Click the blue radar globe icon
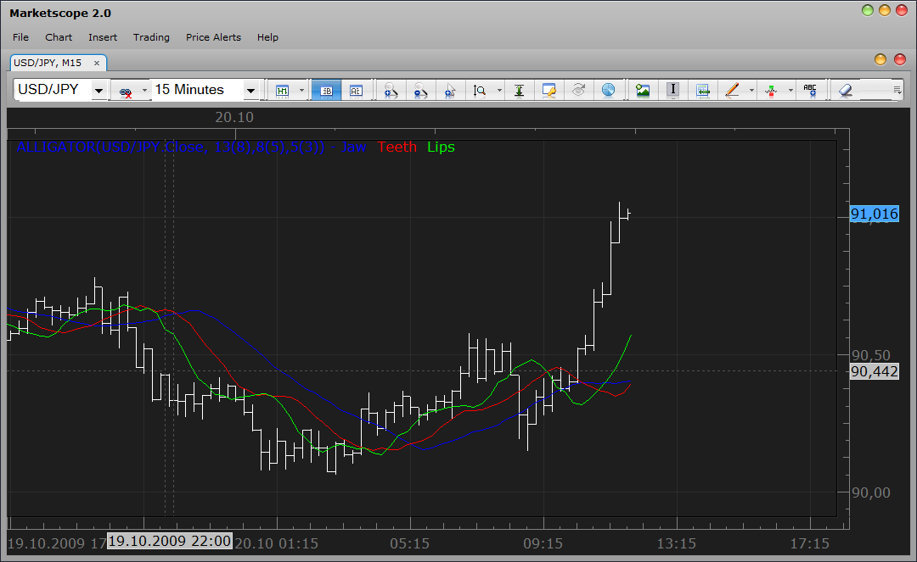Screen dimensions: 917x562 click(608, 91)
